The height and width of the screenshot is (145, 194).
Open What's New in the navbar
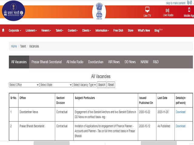tap(144, 31)
